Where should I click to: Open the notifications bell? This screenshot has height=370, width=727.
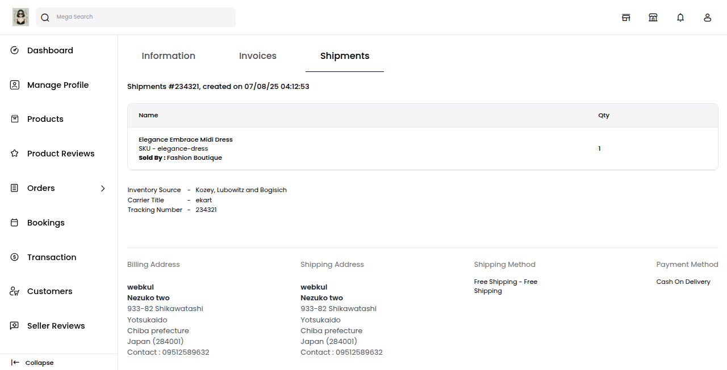point(680,18)
